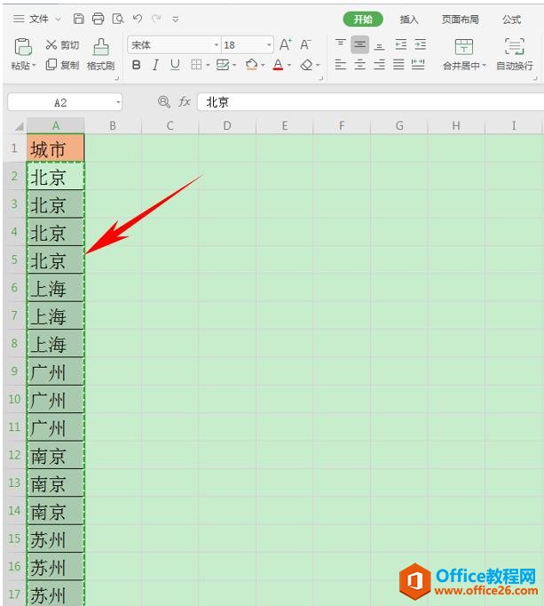
Task: Decrease indent icon
Action: [x=401, y=44]
